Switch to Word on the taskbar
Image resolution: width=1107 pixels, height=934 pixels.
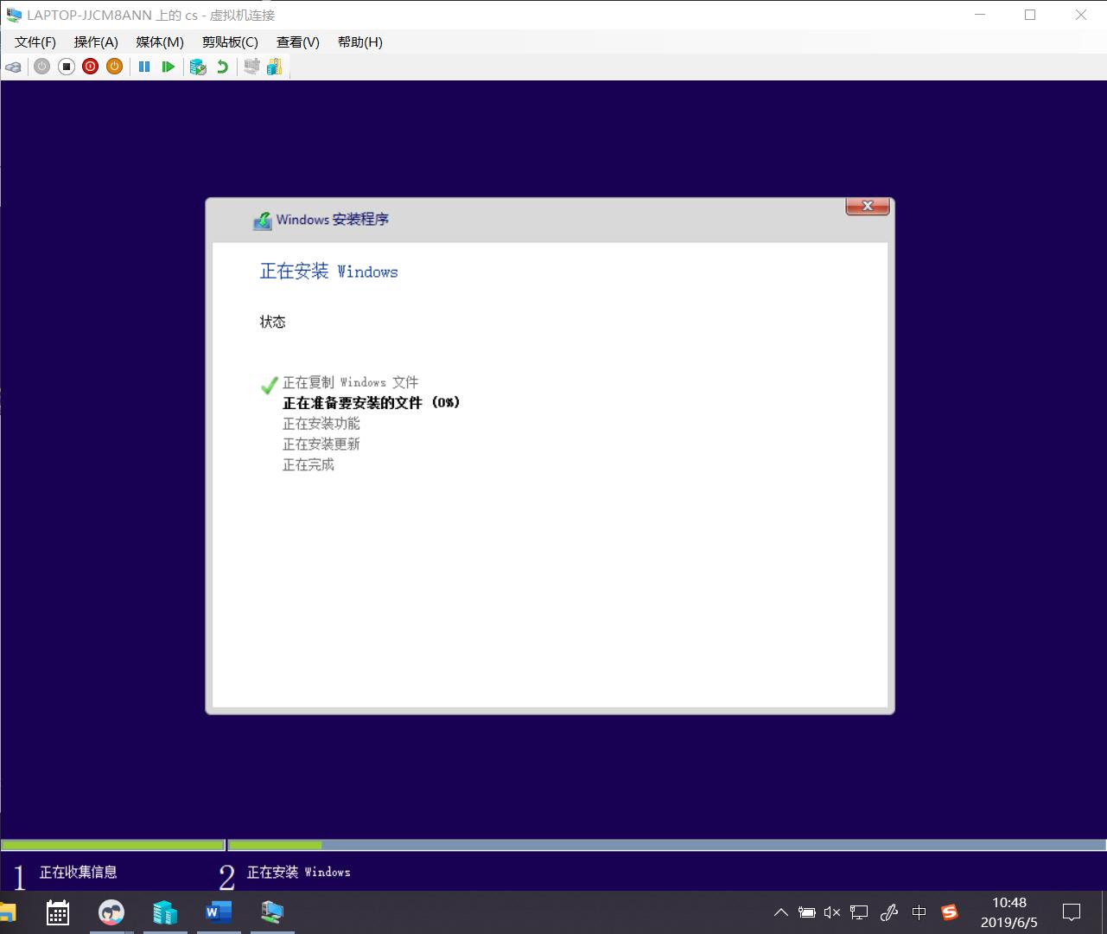point(219,912)
